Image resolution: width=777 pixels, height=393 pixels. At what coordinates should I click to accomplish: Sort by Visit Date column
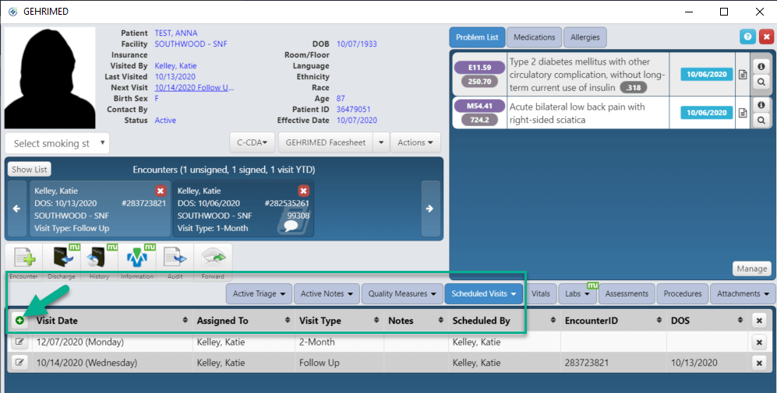[x=112, y=321]
